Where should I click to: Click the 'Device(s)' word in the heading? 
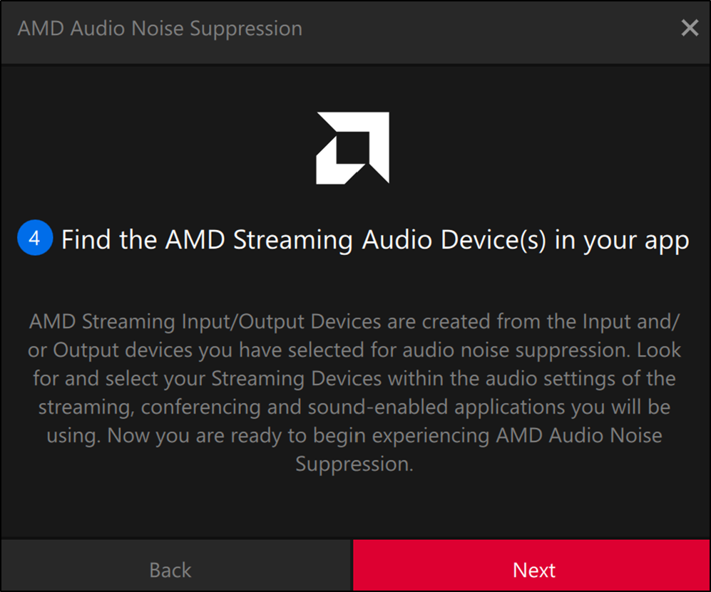coord(493,239)
